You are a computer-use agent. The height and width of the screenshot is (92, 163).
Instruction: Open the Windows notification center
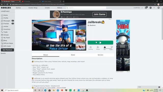pos(160,90)
